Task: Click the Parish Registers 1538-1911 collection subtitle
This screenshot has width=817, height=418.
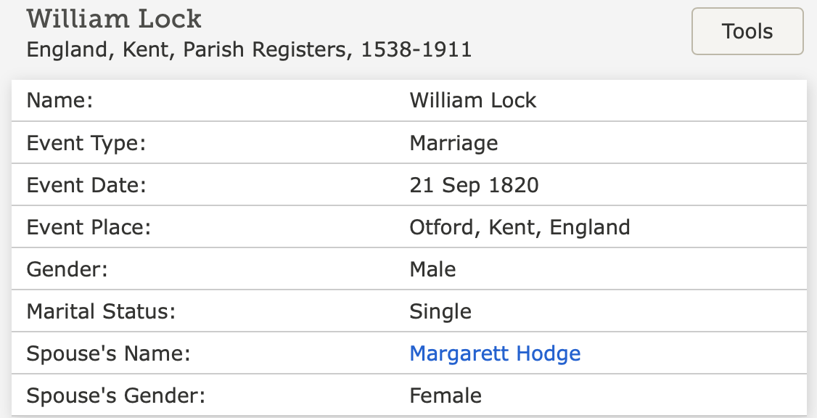Action: click(x=249, y=49)
